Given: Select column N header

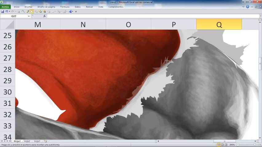Looking at the screenshot, I should point(83,24).
